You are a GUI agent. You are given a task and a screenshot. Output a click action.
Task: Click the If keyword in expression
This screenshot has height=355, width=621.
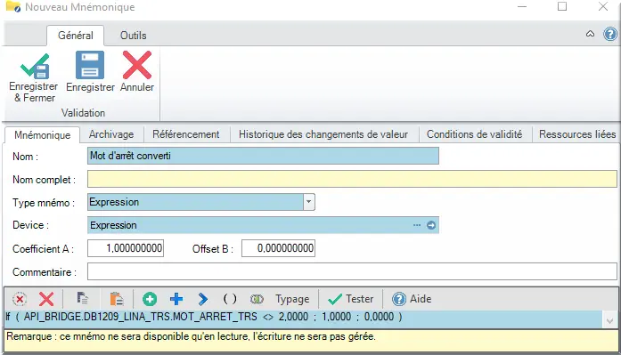(x=8, y=317)
